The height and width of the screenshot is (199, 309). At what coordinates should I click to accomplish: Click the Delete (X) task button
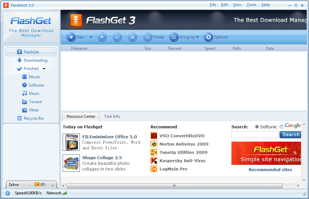pyautogui.click(x=132, y=37)
